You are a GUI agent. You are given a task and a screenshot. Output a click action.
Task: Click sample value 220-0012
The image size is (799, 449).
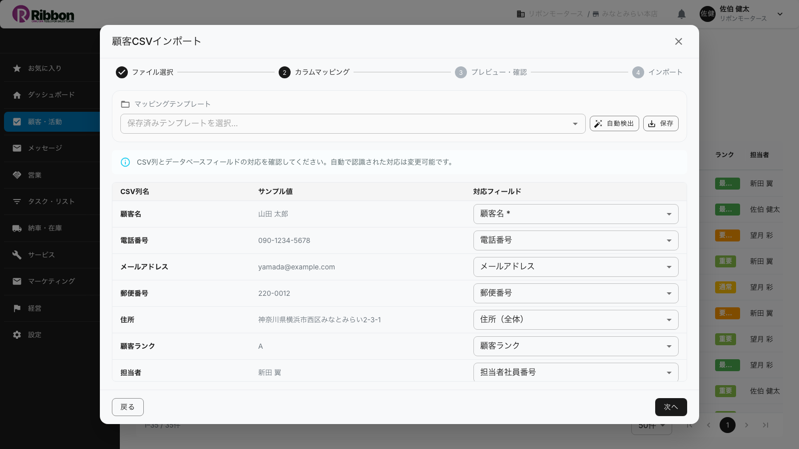274,293
